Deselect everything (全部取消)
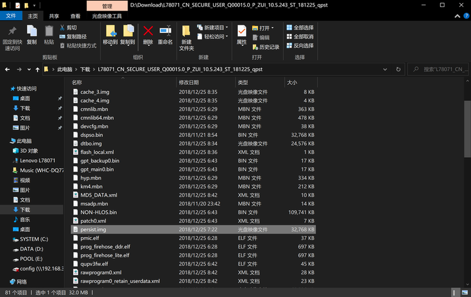Image resolution: width=471 pixels, height=297 pixels. point(300,37)
